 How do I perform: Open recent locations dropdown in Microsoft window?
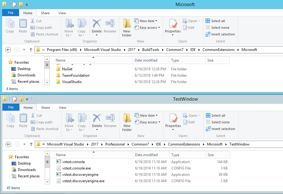click(24, 50)
